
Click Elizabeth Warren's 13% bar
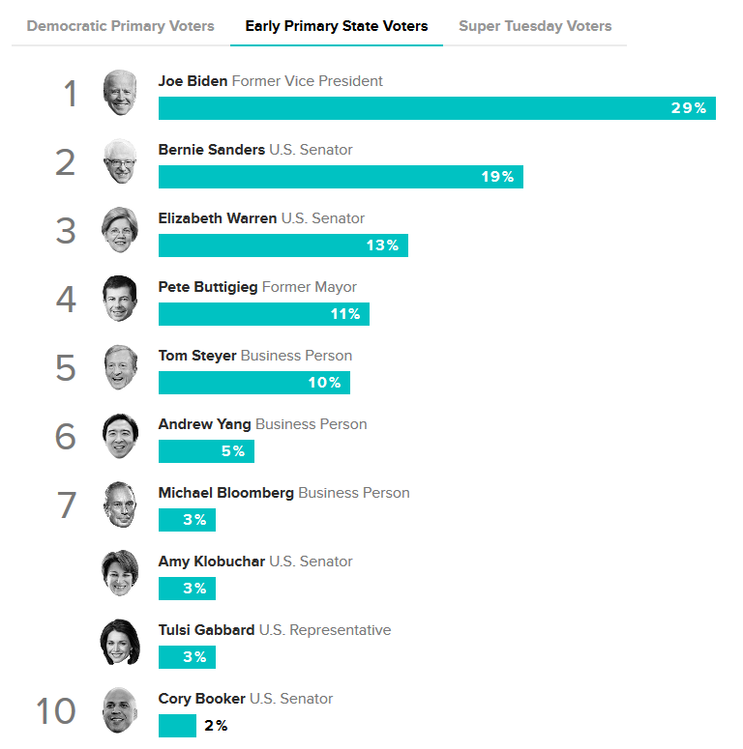tap(282, 245)
